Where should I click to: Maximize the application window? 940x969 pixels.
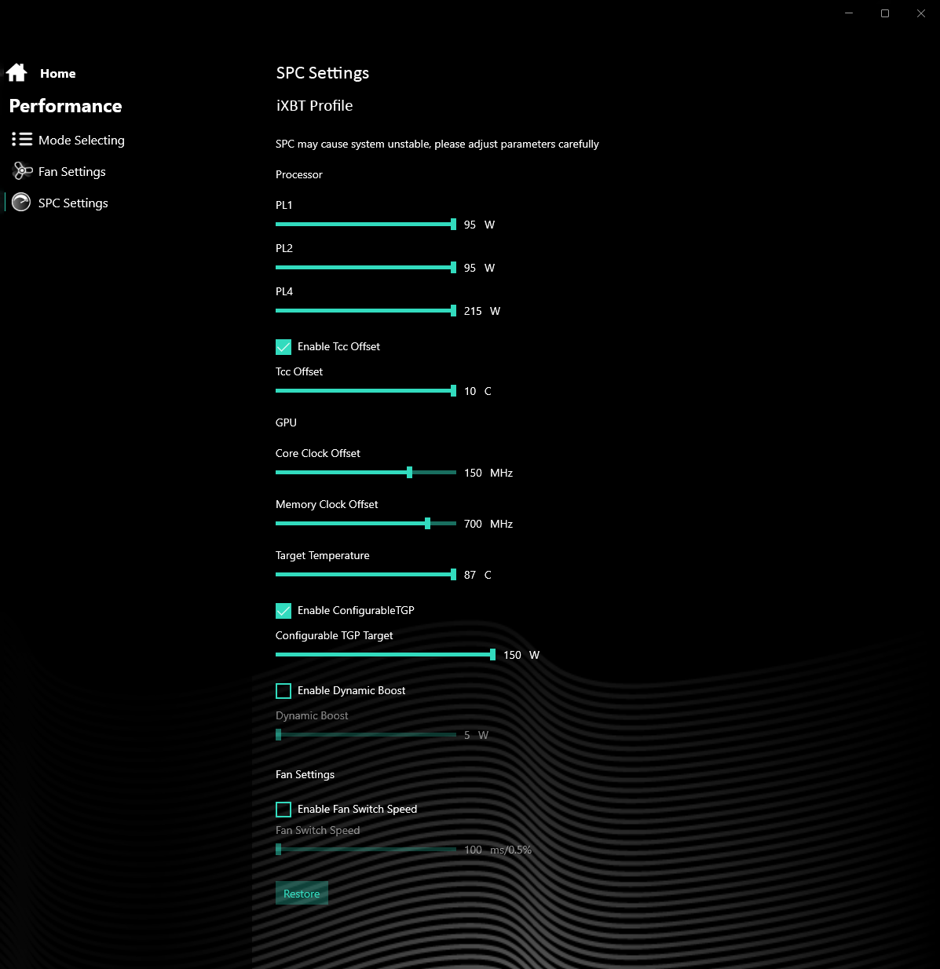885,13
